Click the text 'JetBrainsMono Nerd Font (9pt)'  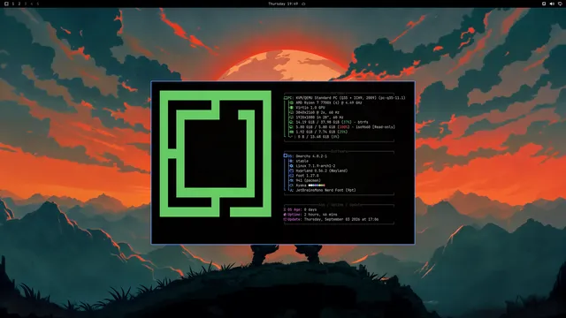[x=325, y=191]
